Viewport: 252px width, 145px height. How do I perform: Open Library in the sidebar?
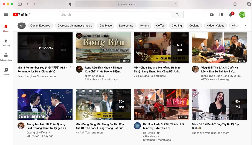pos(6,71)
